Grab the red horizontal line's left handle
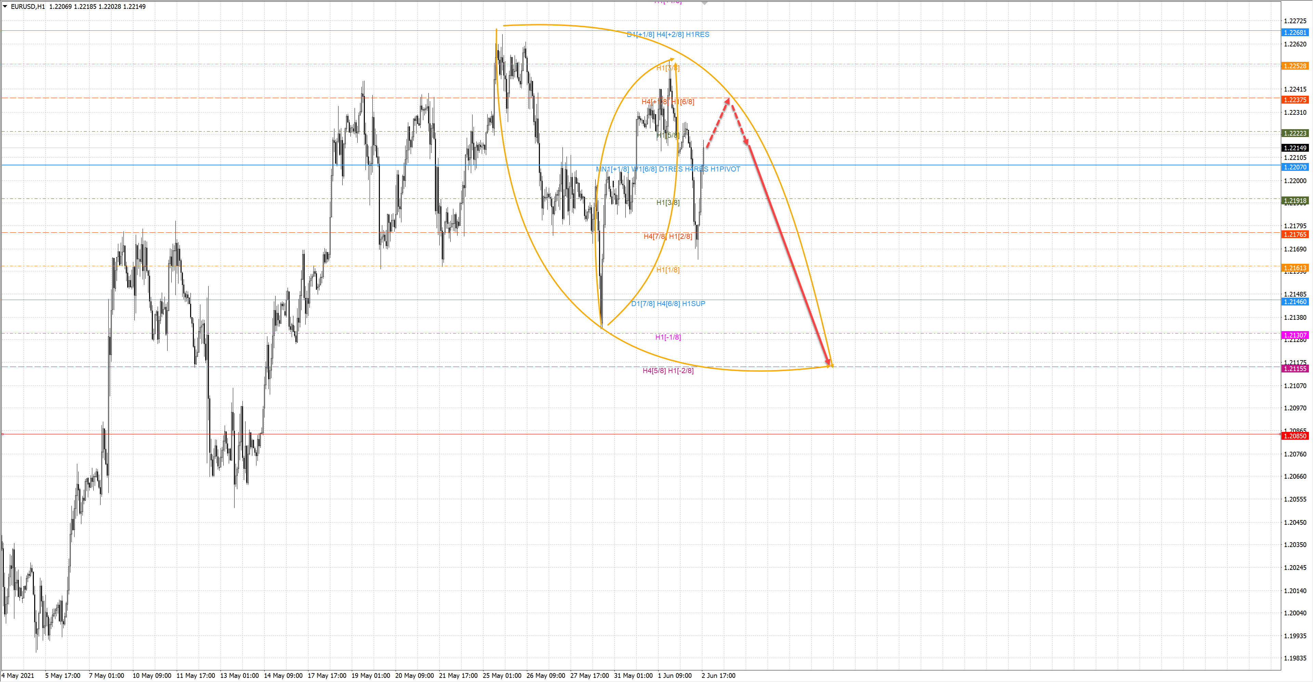1313x682 pixels. tap(2, 434)
